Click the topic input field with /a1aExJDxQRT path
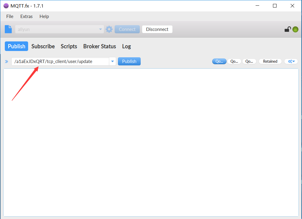 click(60, 61)
